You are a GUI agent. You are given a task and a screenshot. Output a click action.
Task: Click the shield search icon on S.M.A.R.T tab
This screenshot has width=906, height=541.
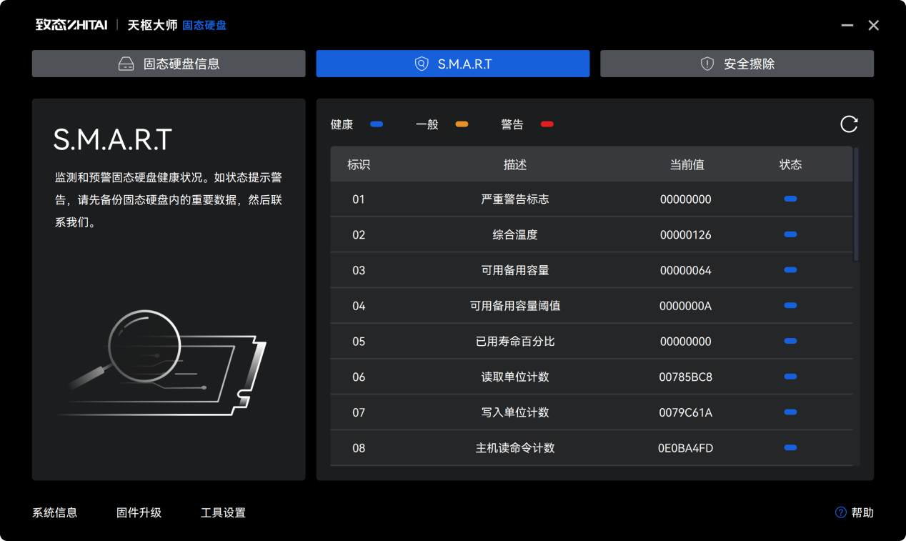422,64
